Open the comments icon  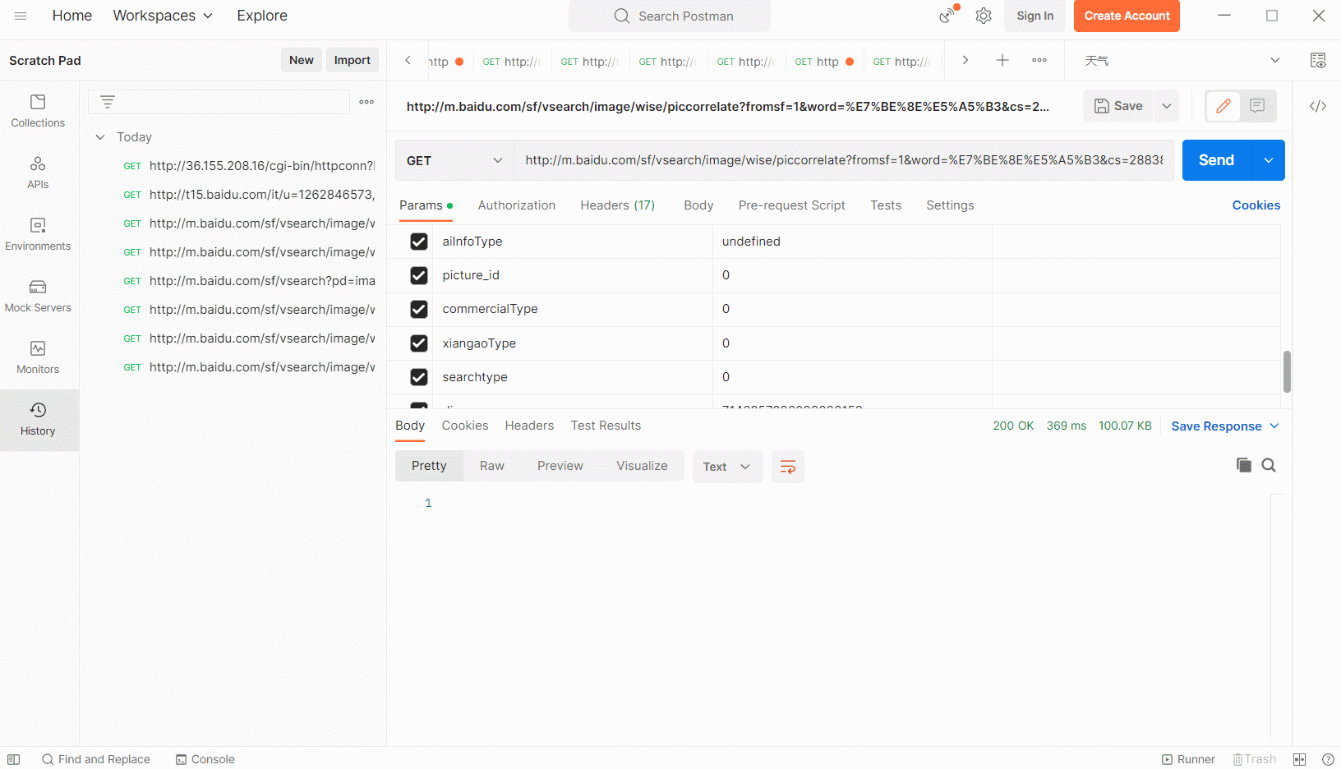click(x=1257, y=106)
